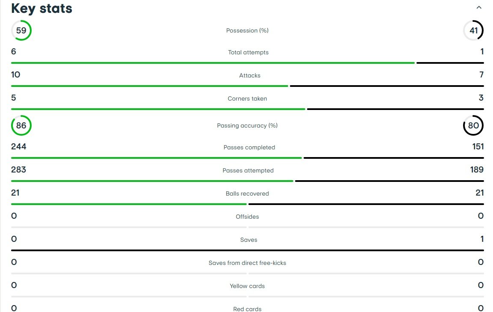The height and width of the screenshot is (312, 493).
Task: Click the green Balls recovered bar
Action: coord(129,204)
